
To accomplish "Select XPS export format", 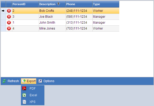I will (x=32, y=102).
